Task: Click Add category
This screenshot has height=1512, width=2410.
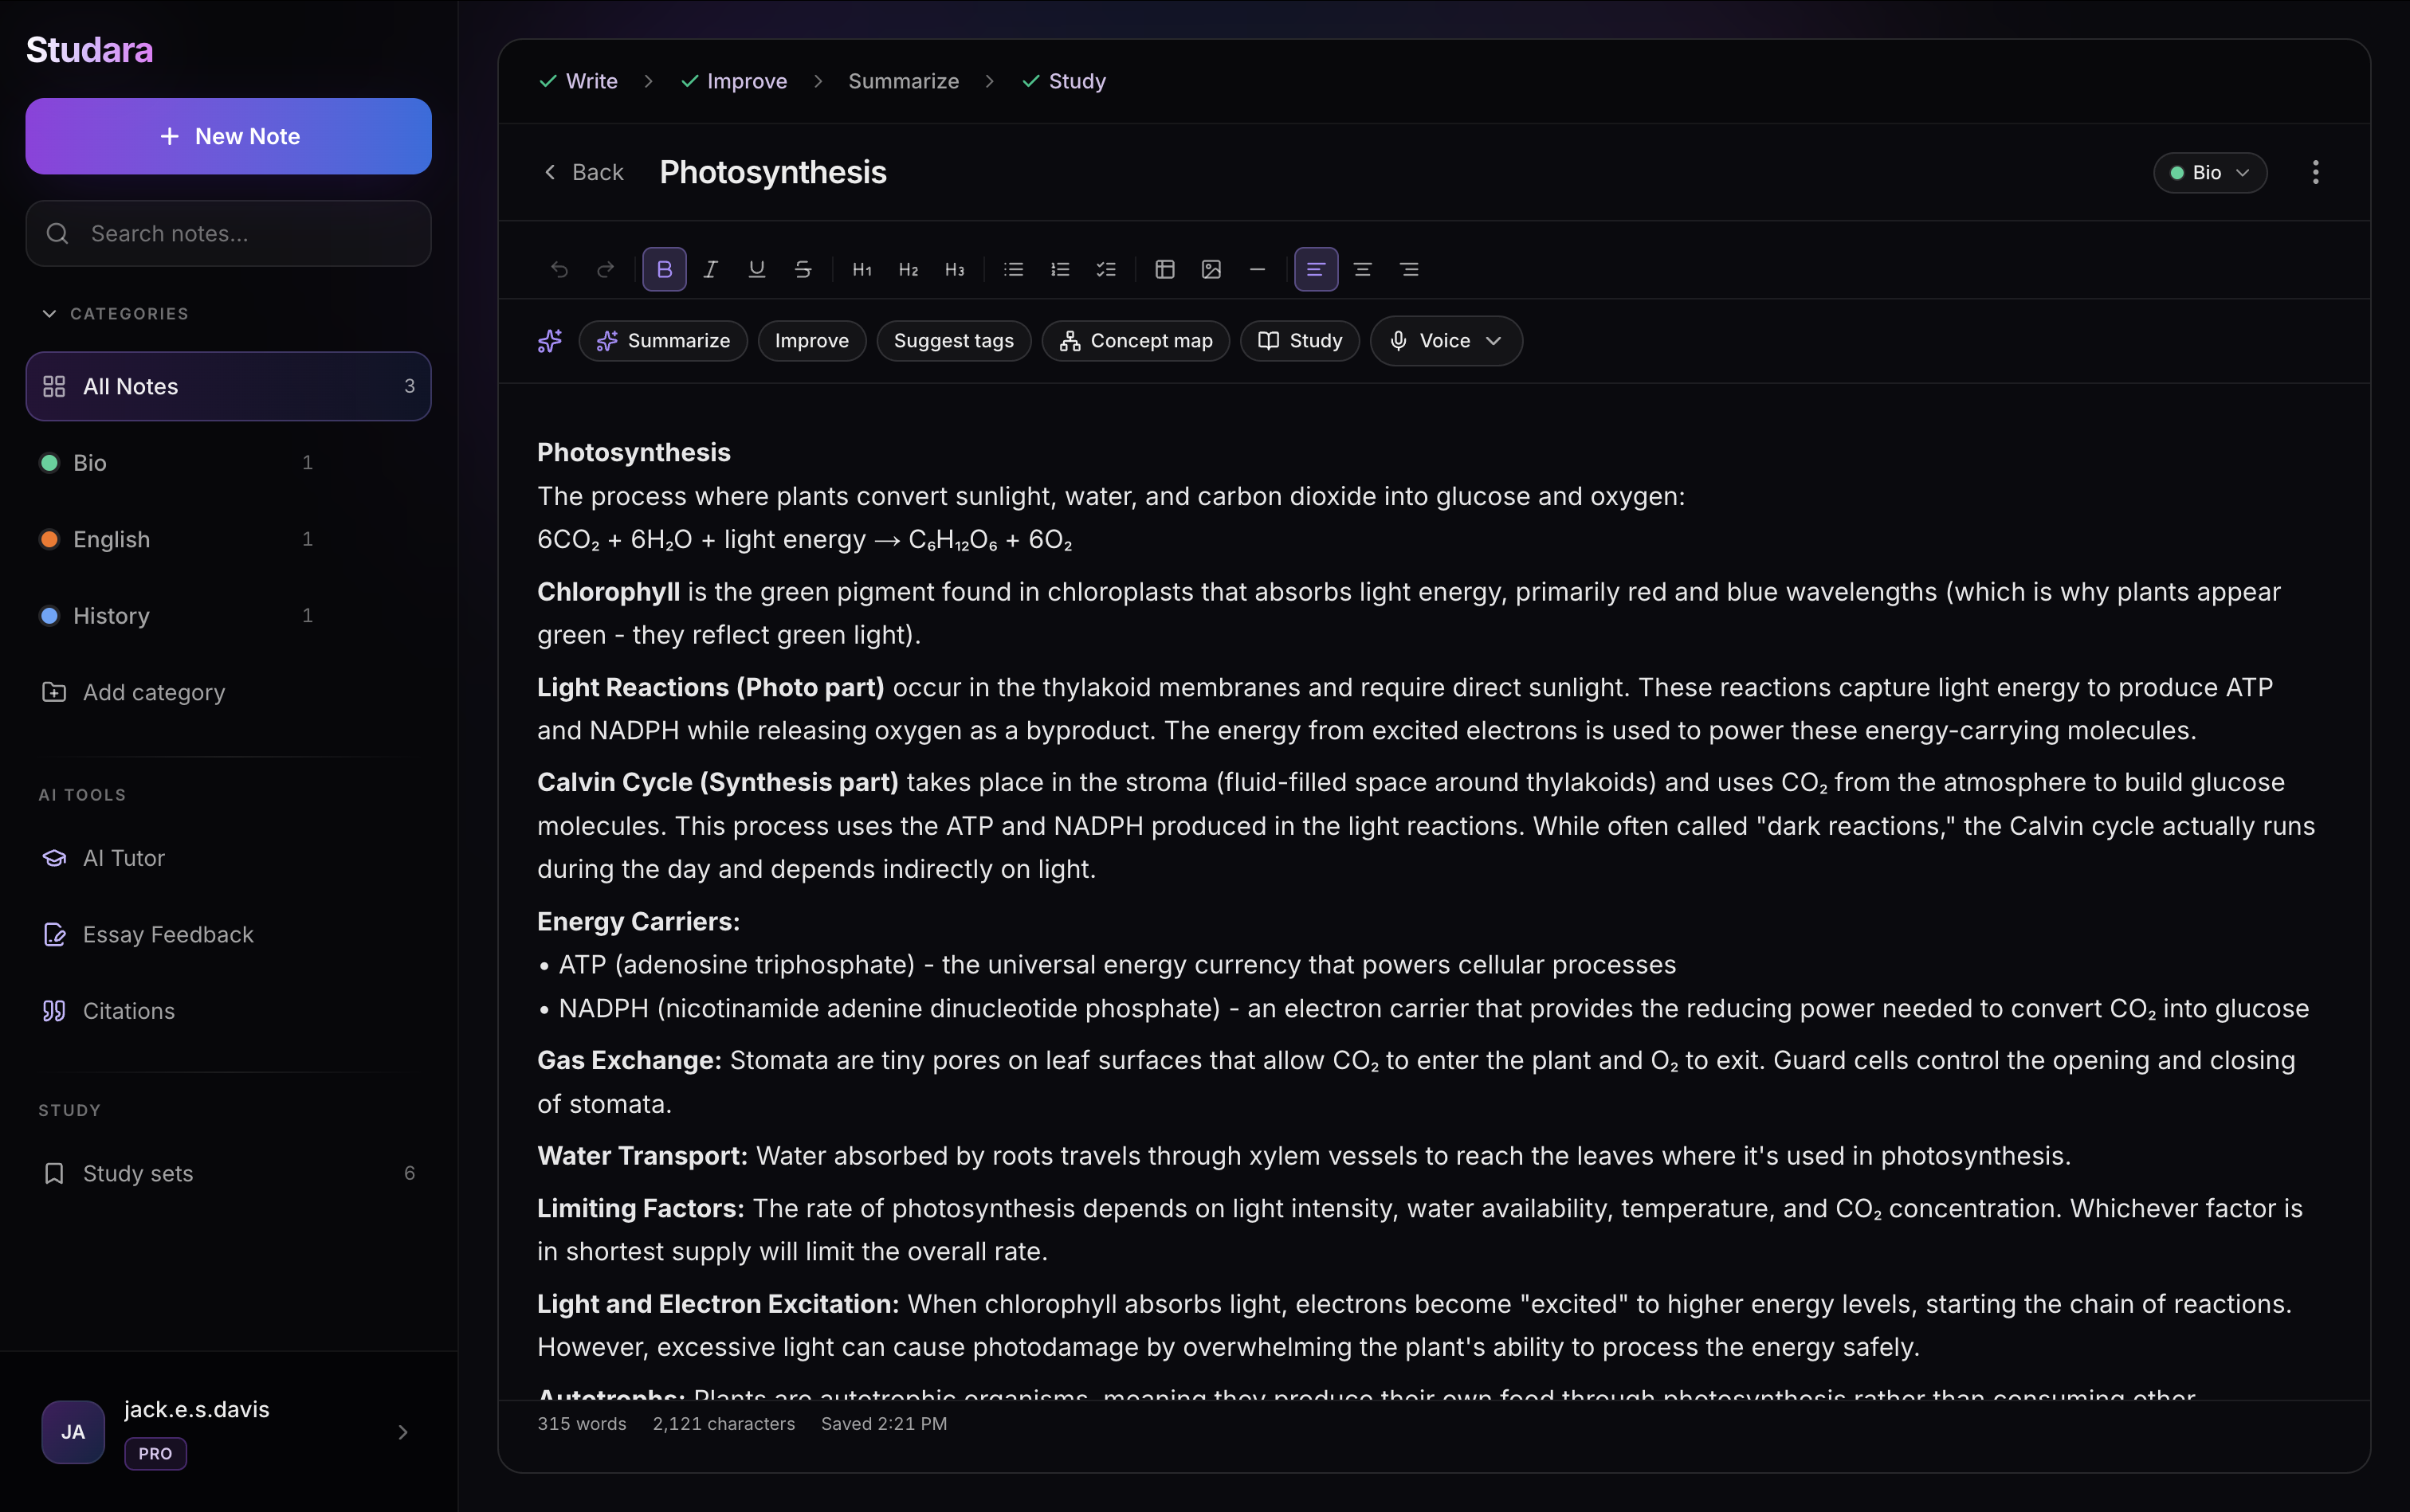Action: 133,692
